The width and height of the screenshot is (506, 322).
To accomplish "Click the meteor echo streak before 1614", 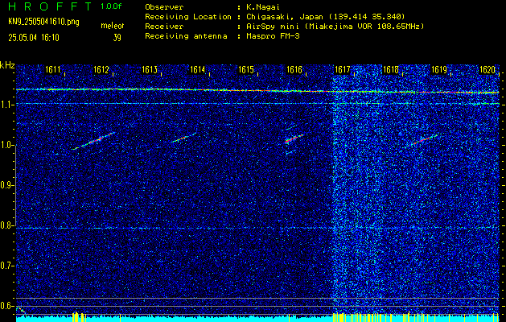I will pyautogui.click(x=184, y=138).
